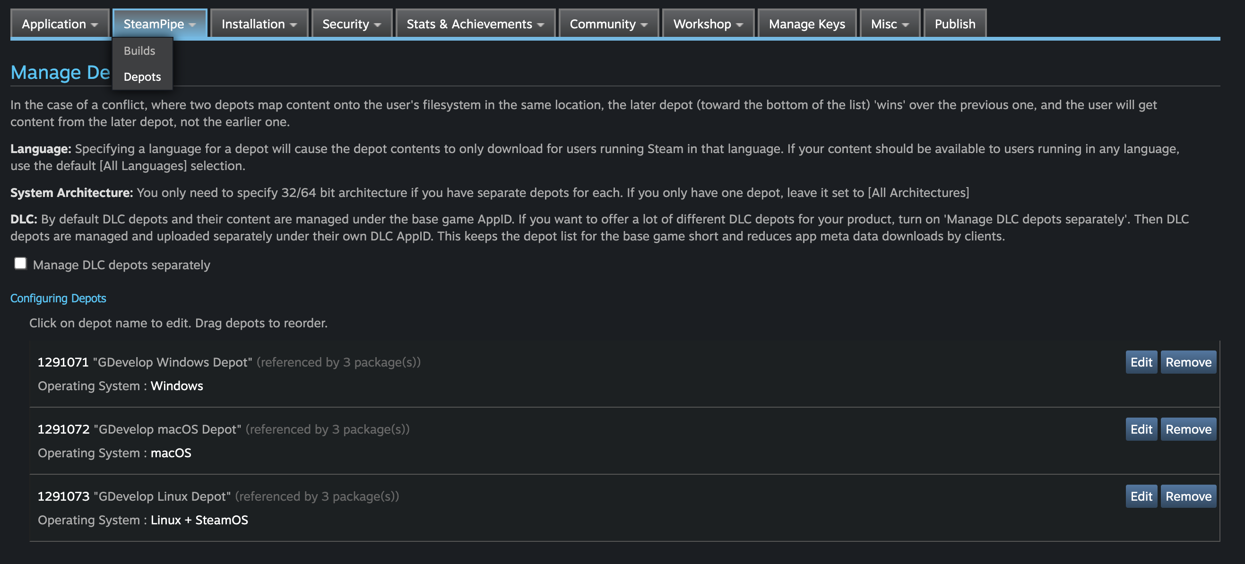Image resolution: width=1245 pixels, height=564 pixels.
Task: Go to the Manage Keys tab
Action: coord(807,24)
